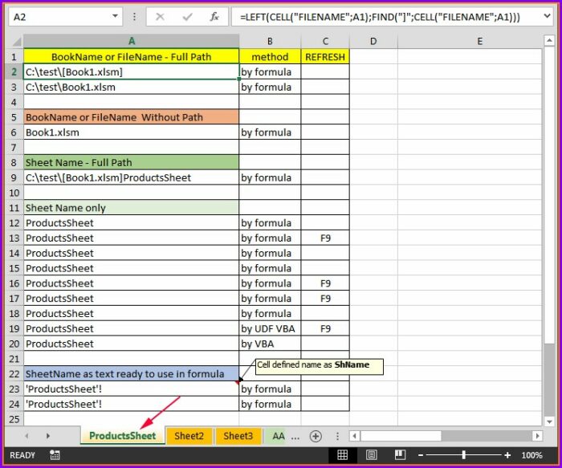Open the Name Box dropdown arrow
This screenshot has height=468, width=562.
tap(115, 16)
